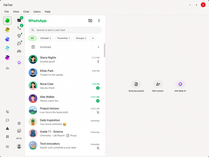The height and width of the screenshot is (157, 209).
Task: Open the Status updates icon
Action: click(x=19, y=36)
